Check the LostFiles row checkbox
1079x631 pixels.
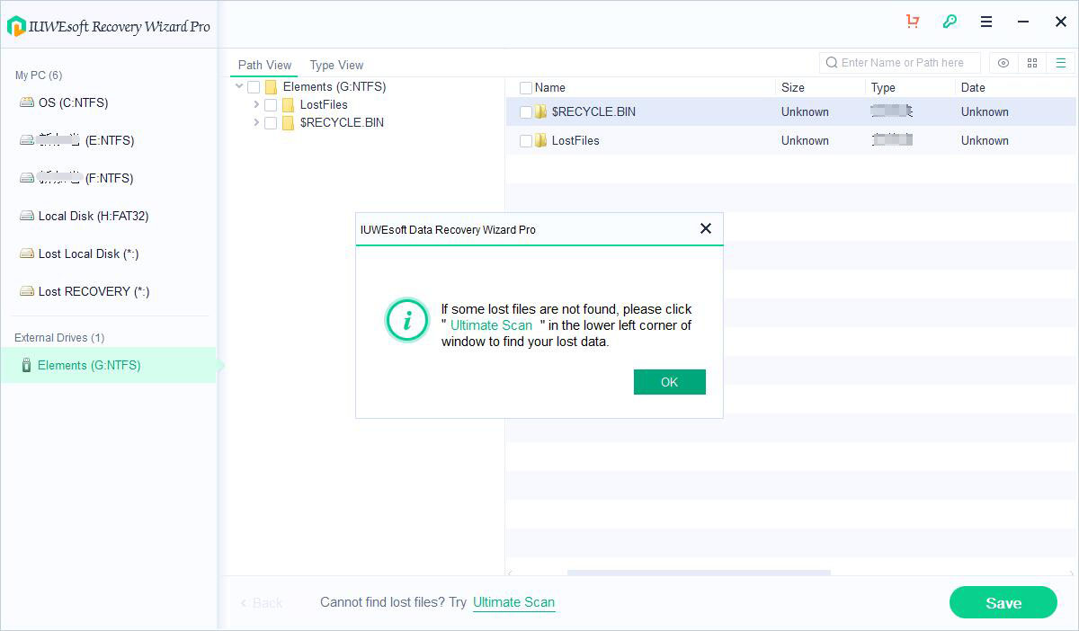point(526,141)
